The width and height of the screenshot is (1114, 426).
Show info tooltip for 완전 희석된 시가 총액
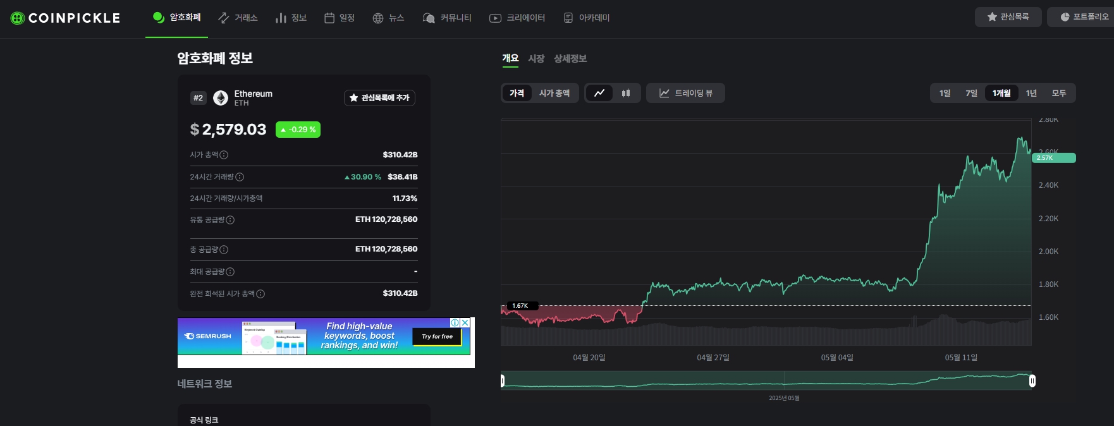click(x=260, y=294)
